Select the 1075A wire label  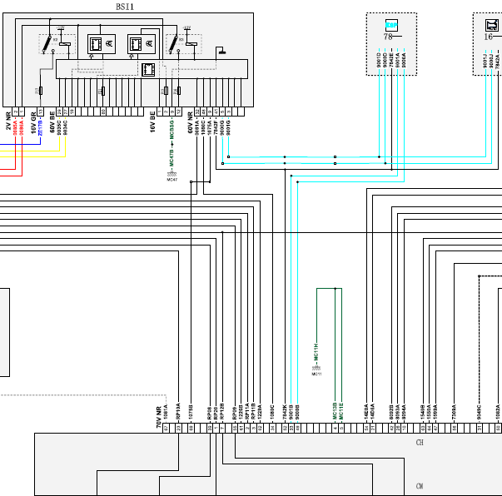210,127
